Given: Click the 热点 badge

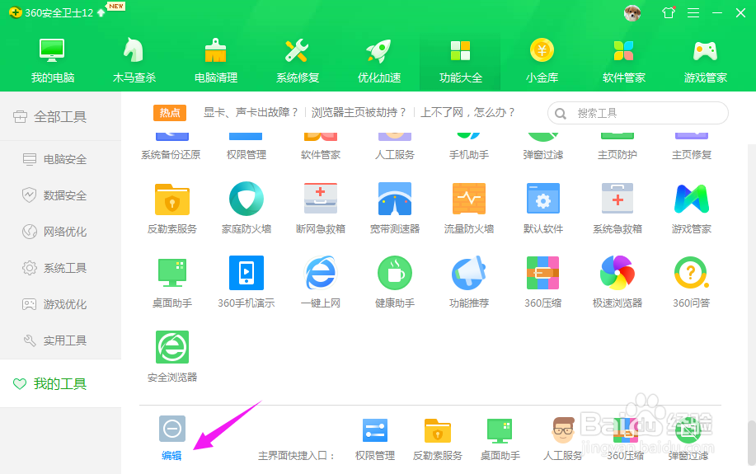Looking at the screenshot, I should tap(170, 113).
